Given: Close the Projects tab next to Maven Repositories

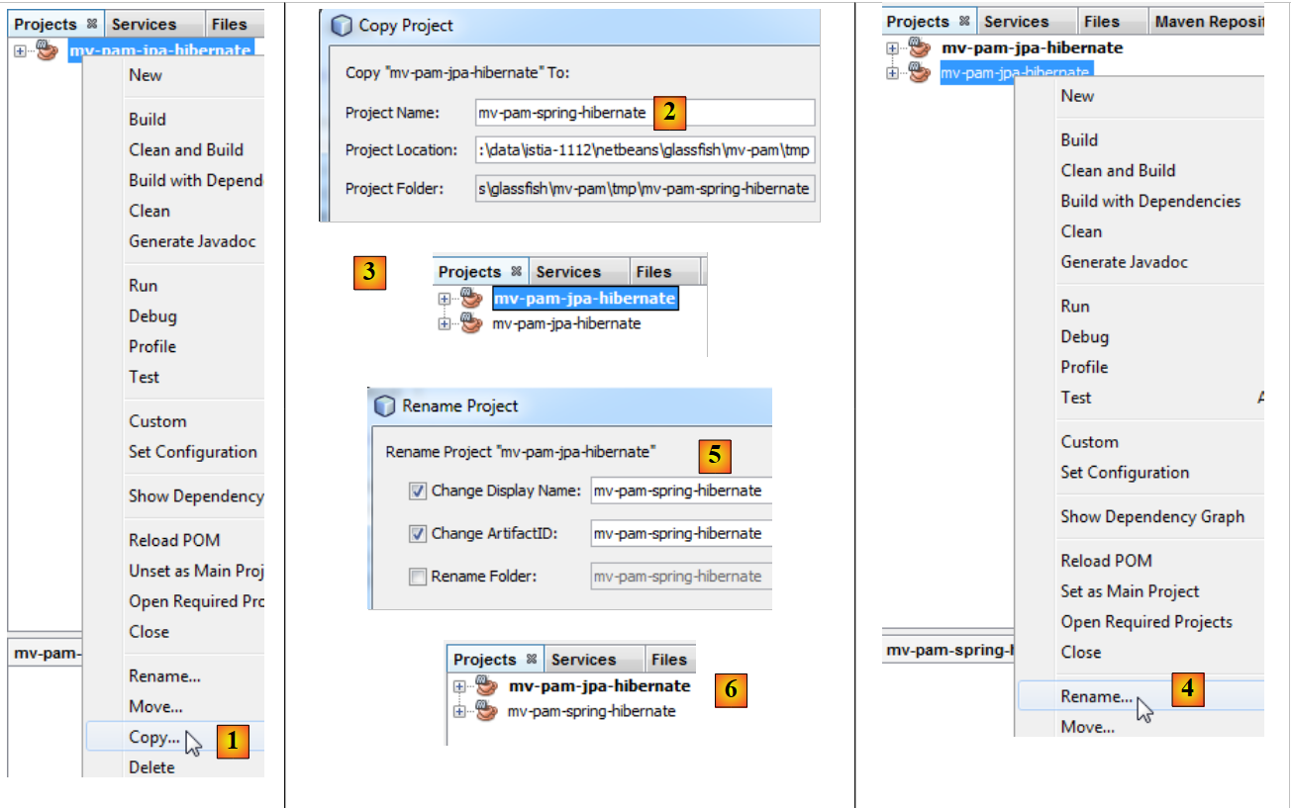Looking at the screenshot, I should point(964,22).
